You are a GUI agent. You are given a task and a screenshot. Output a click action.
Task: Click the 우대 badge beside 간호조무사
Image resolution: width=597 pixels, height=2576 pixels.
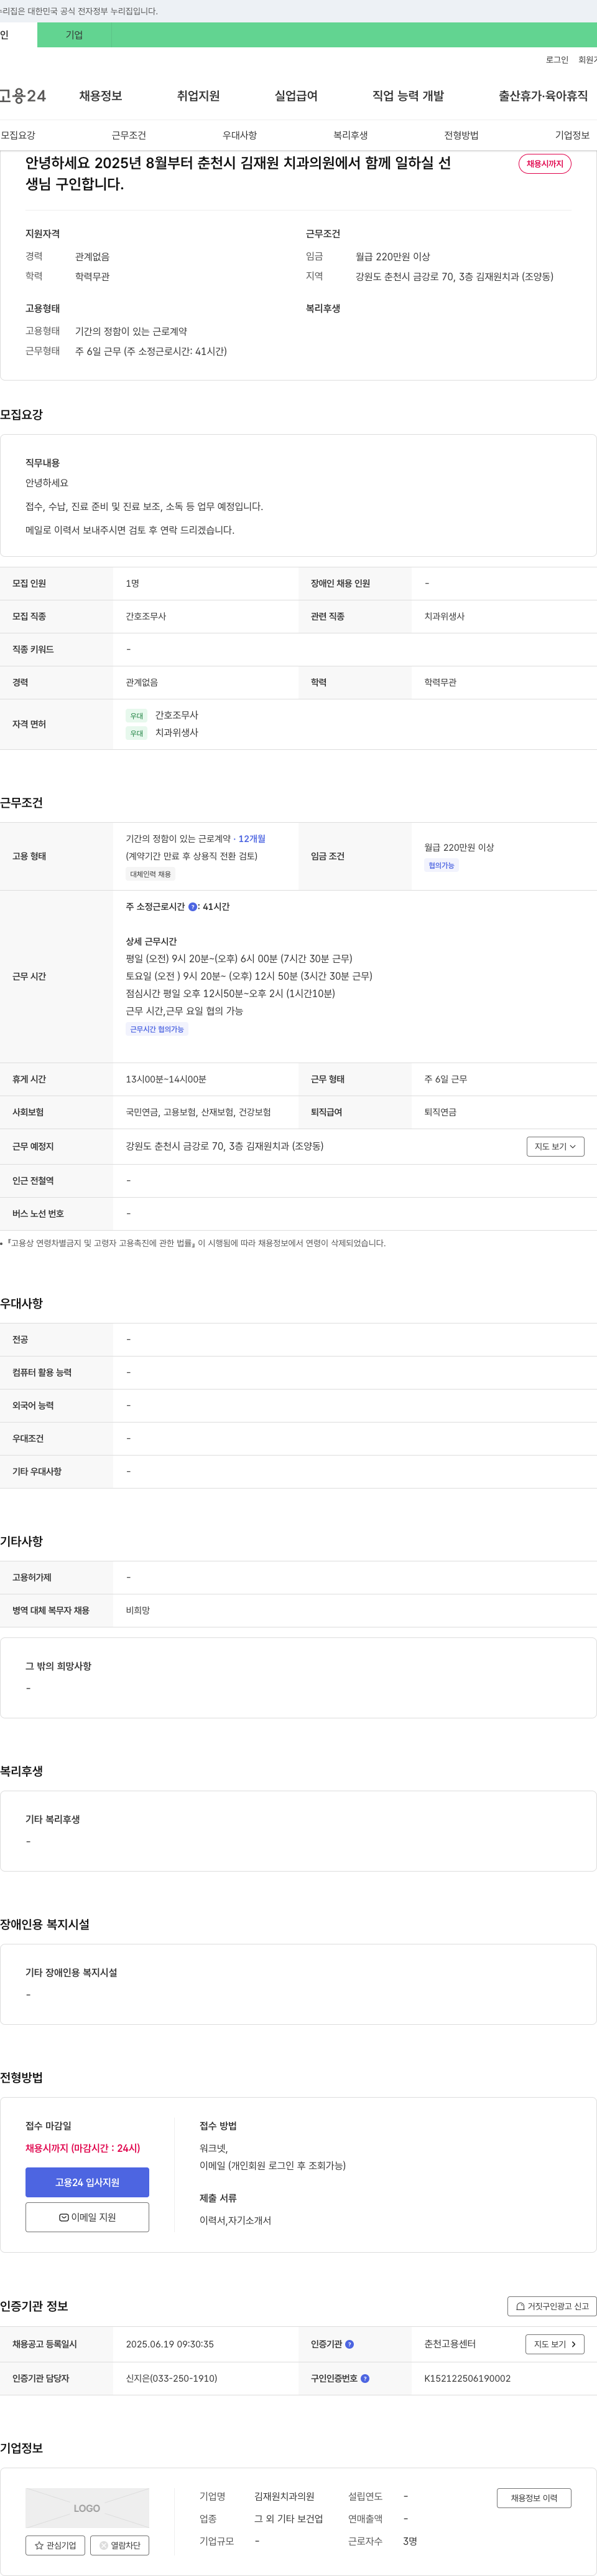pos(137,716)
